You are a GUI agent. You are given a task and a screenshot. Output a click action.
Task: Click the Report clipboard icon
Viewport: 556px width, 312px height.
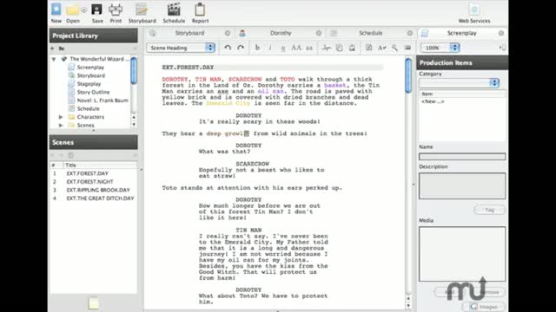point(200,10)
